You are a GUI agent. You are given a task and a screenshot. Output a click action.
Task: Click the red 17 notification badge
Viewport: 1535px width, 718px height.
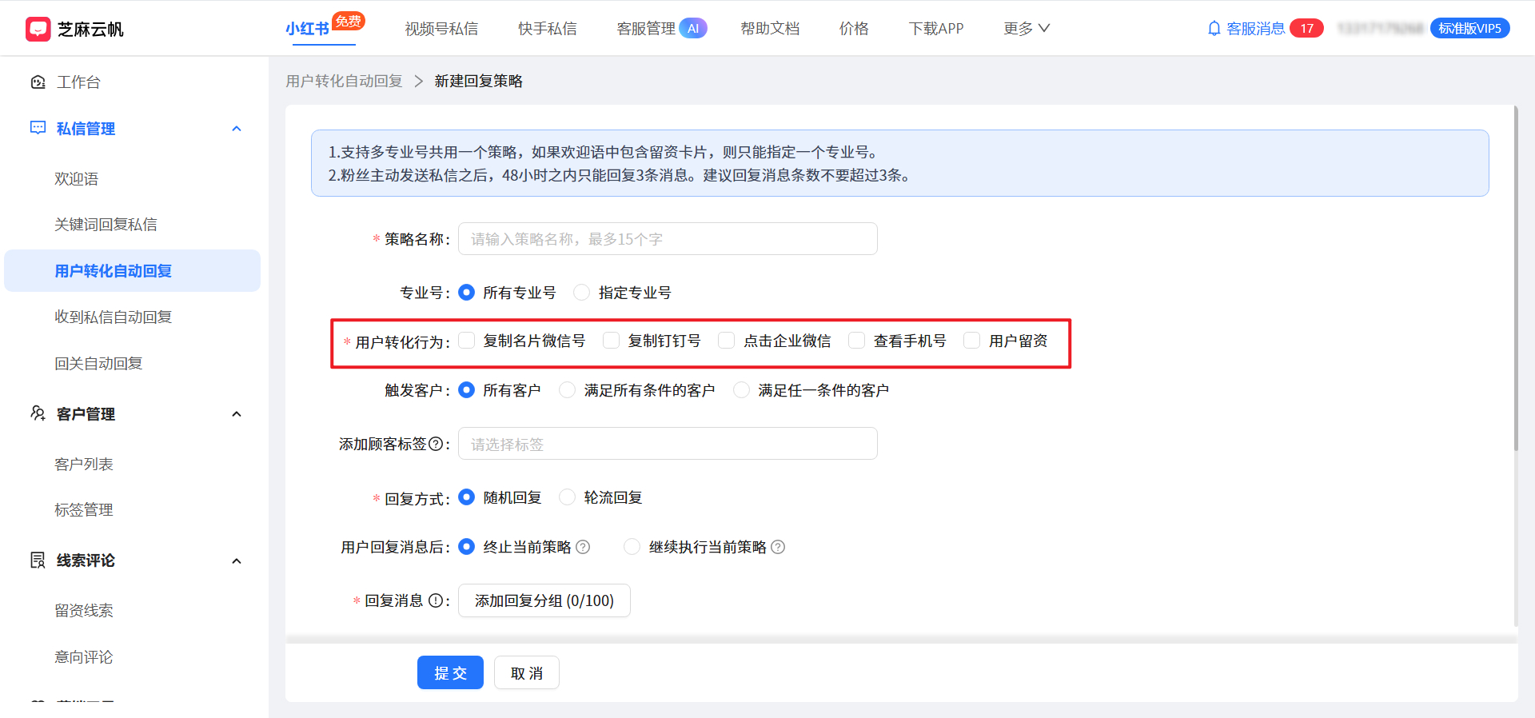tap(1306, 29)
